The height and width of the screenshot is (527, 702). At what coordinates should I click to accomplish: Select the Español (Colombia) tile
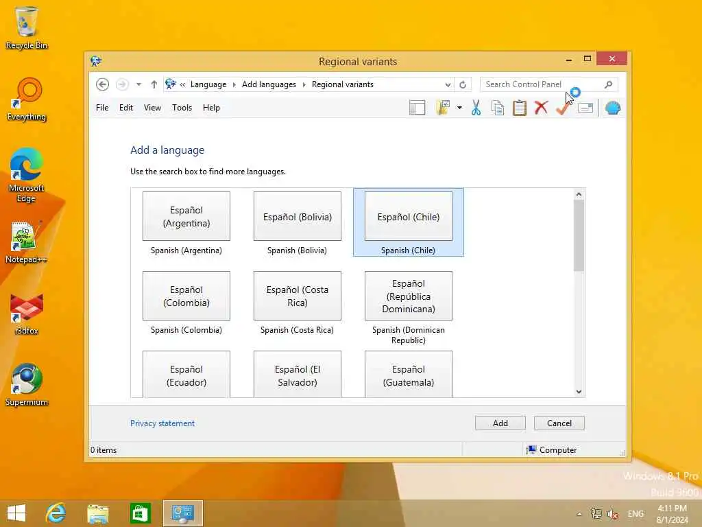[186, 296]
